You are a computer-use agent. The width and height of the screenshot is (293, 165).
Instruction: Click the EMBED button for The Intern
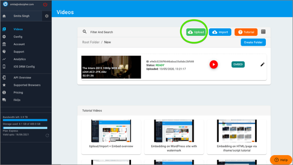238,64
